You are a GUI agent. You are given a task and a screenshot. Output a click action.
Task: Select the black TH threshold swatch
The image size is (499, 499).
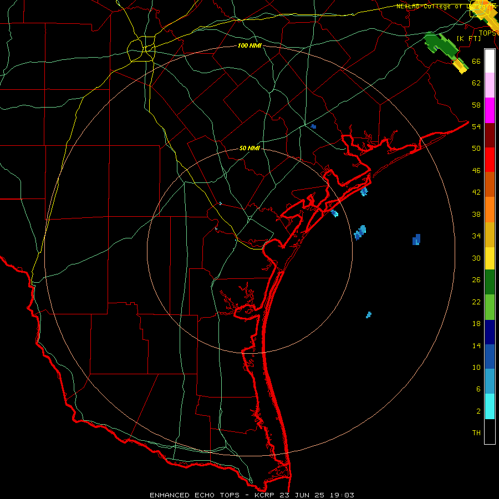tap(490, 431)
